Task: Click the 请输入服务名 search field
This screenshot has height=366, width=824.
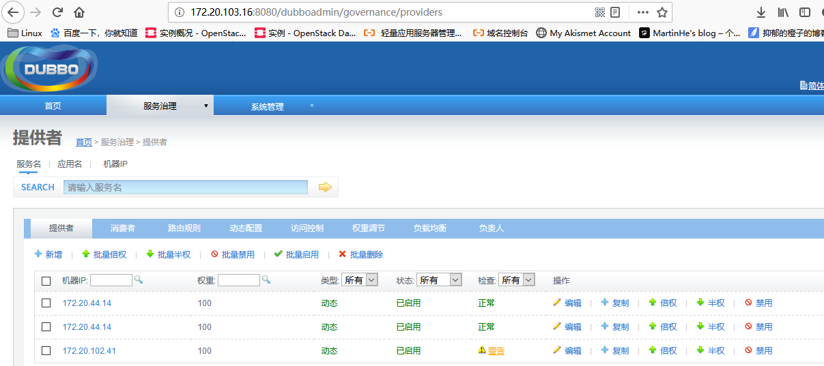Action: click(x=186, y=187)
